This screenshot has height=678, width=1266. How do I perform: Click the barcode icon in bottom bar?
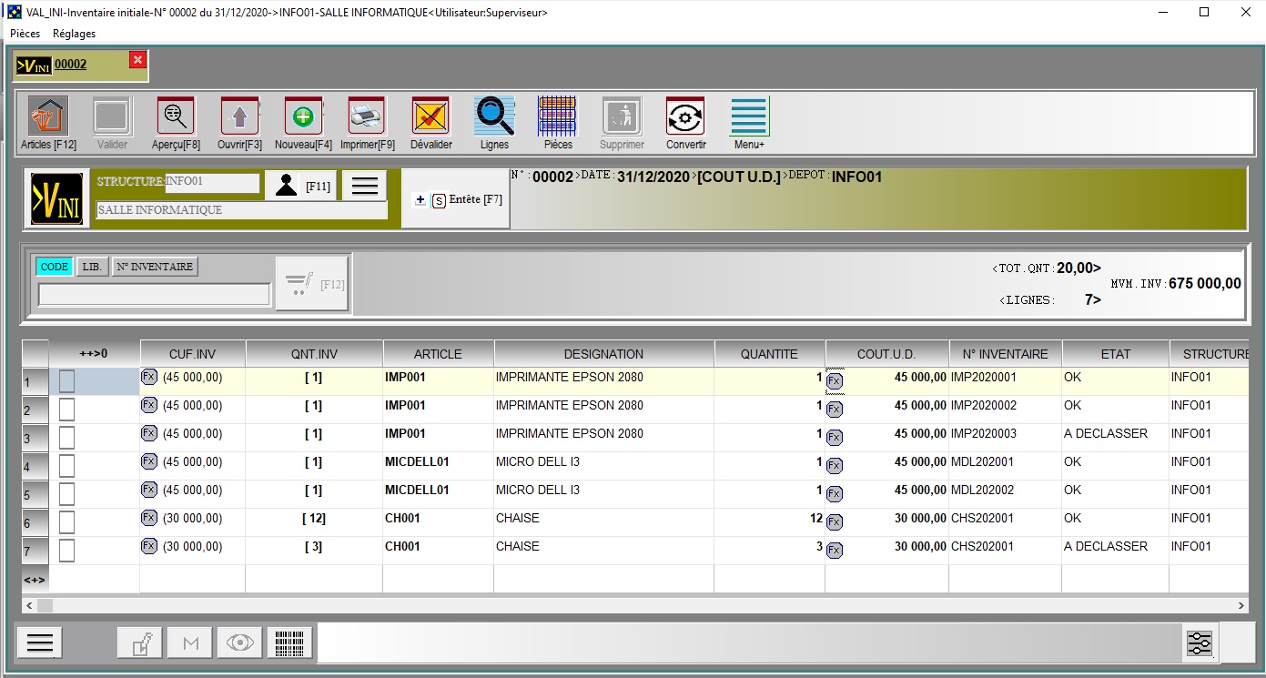click(x=289, y=643)
